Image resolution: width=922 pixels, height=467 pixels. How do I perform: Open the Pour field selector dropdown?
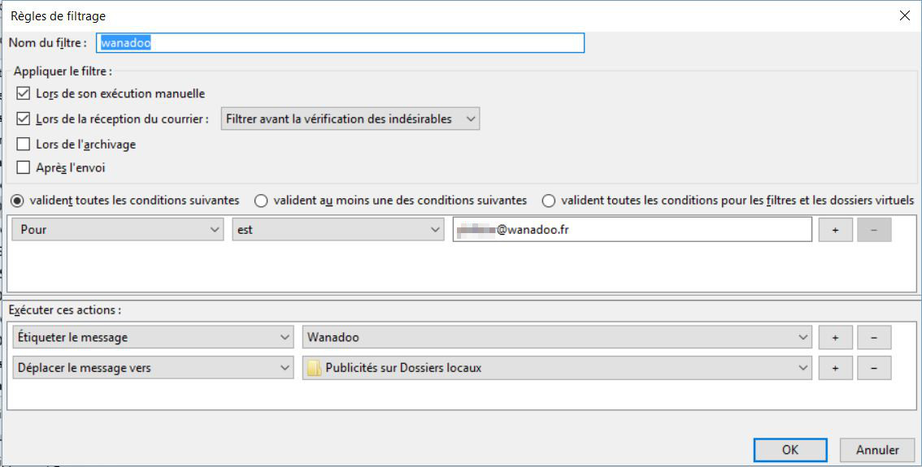tap(118, 230)
